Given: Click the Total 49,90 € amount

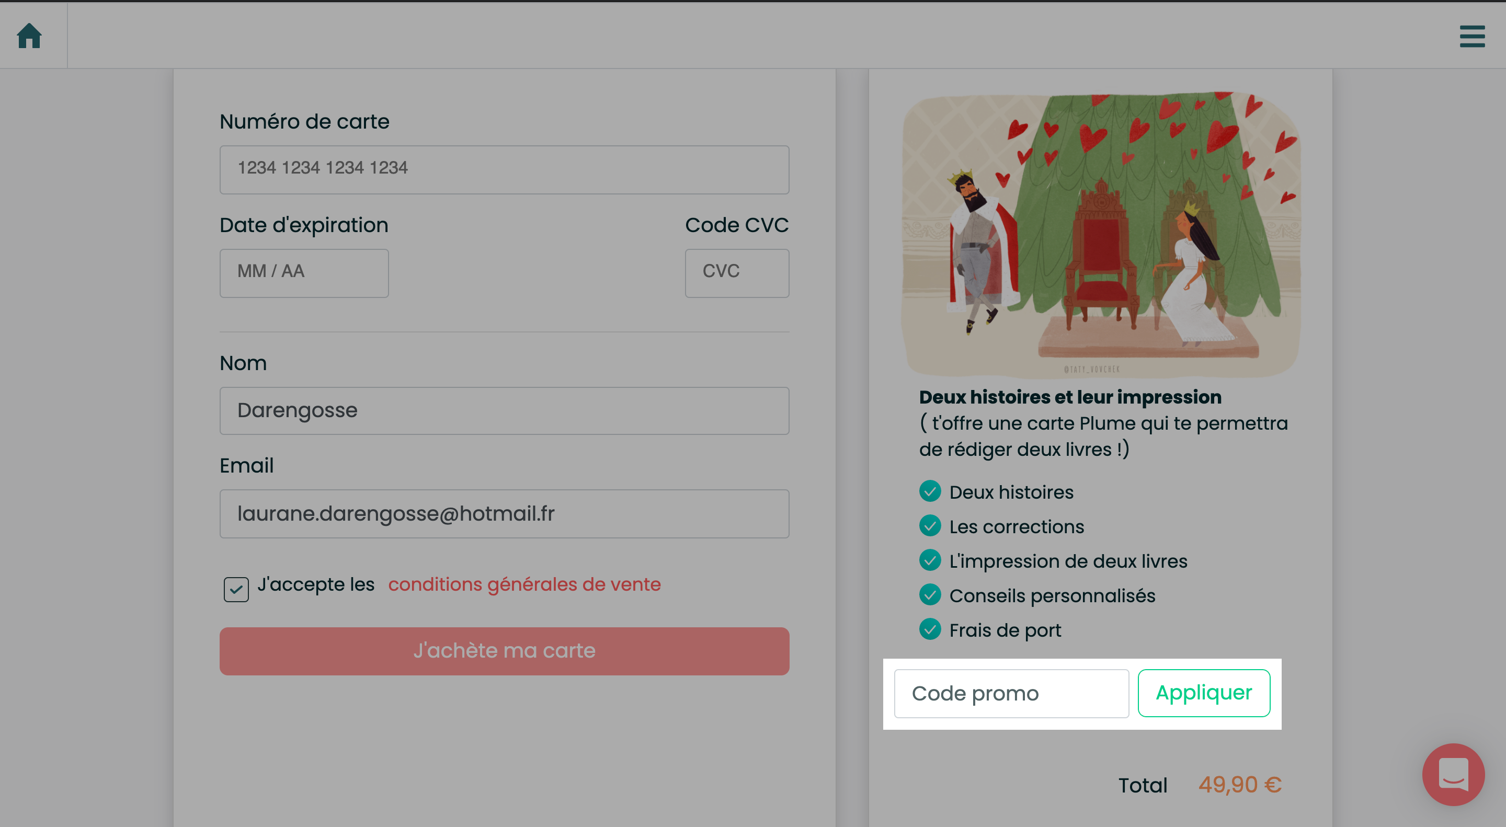Looking at the screenshot, I should (1239, 784).
